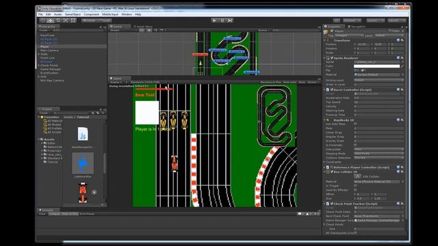
Task: Select the Rect transform tool
Action: (73, 20)
